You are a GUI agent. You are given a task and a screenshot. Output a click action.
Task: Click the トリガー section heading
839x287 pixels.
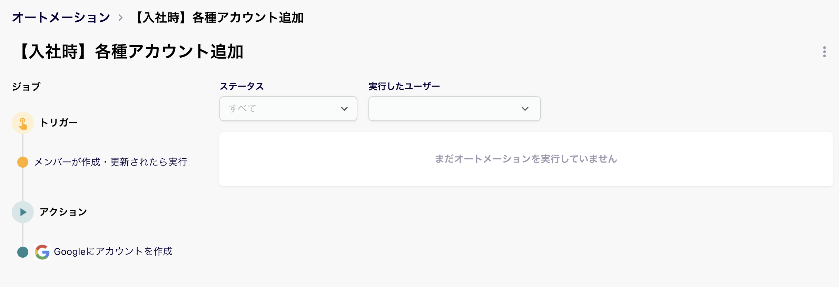pos(59,123)
